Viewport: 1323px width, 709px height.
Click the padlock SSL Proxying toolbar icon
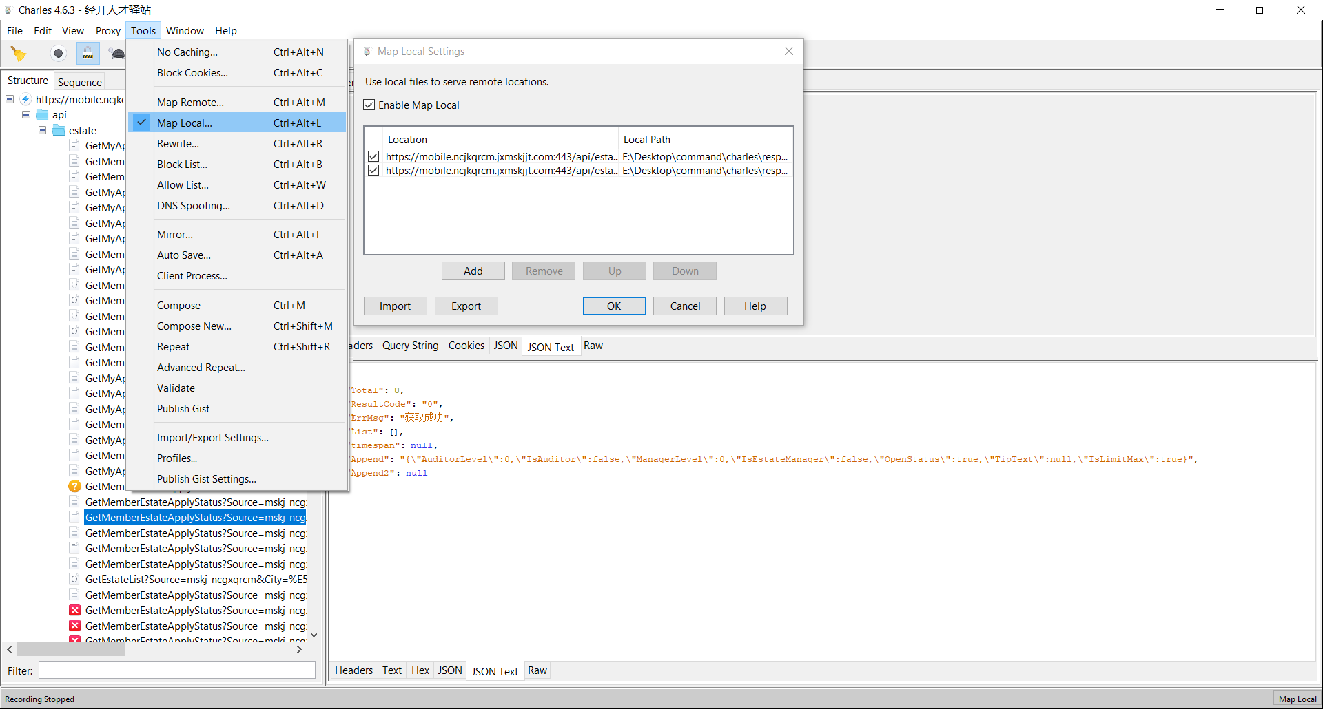pos(88,53)
